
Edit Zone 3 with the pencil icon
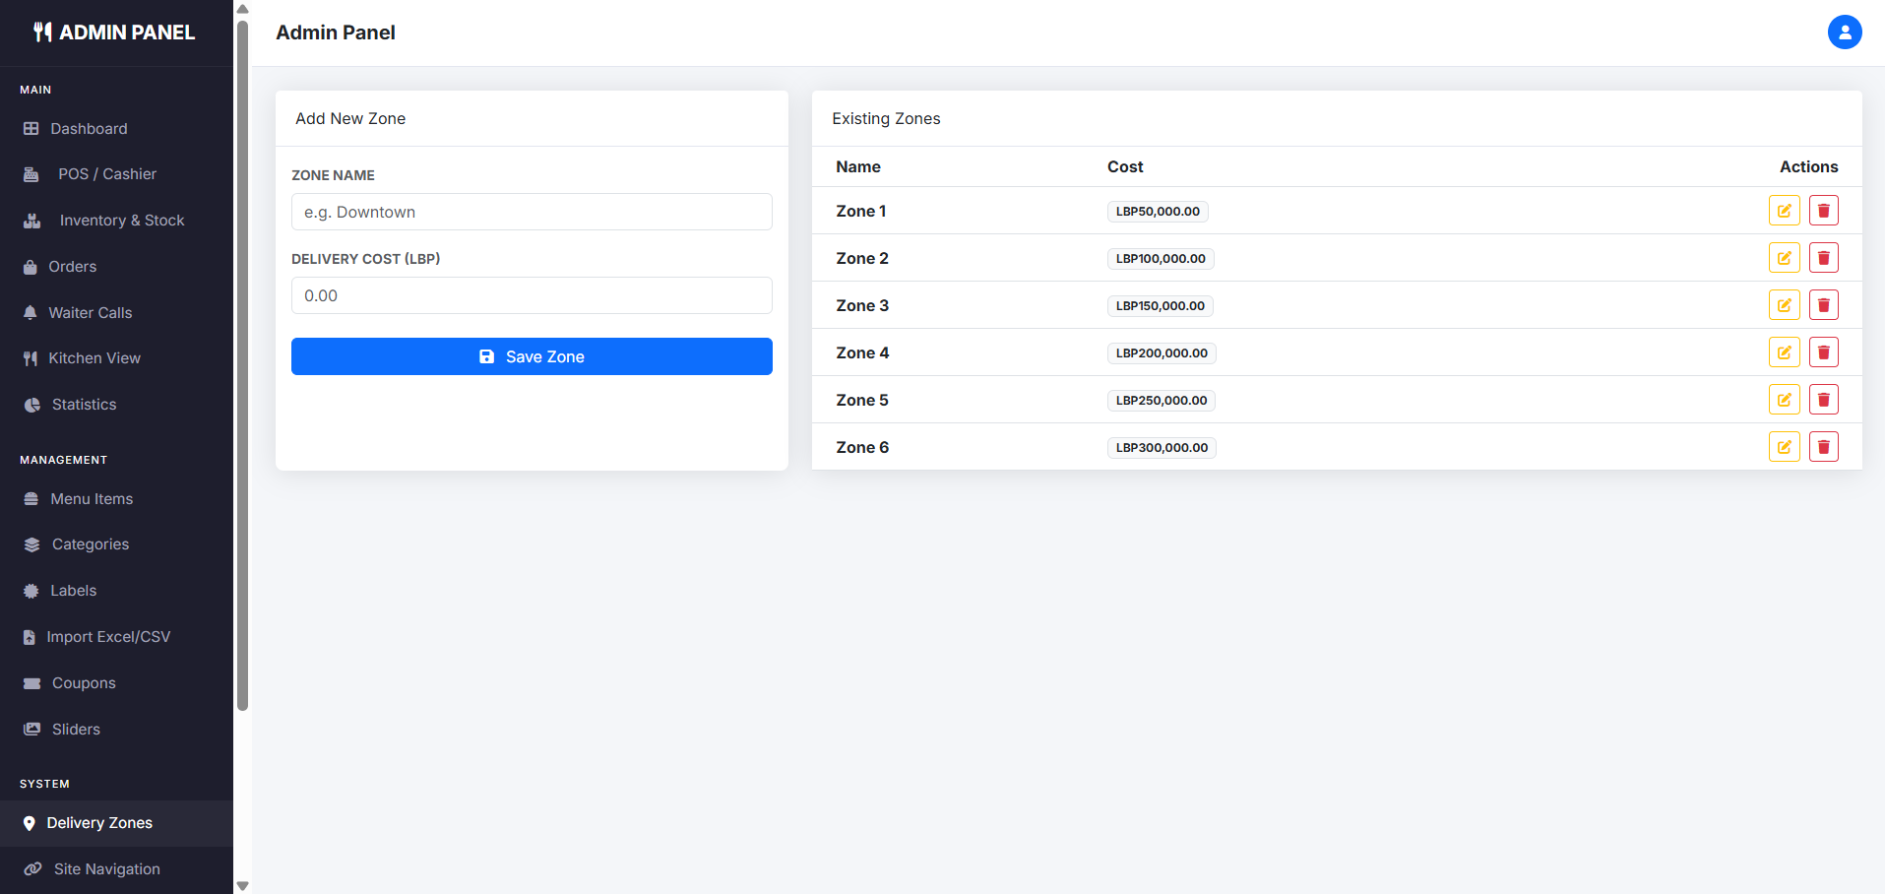coord(1784,305)
